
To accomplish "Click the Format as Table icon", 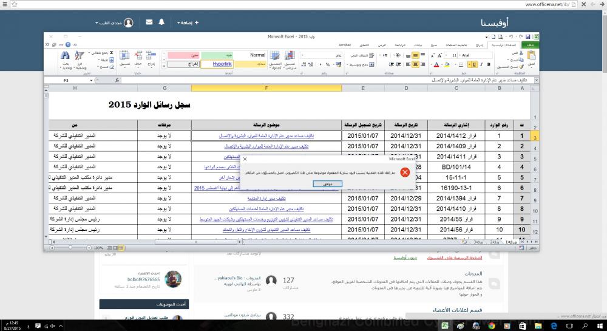I will point(275,55).
